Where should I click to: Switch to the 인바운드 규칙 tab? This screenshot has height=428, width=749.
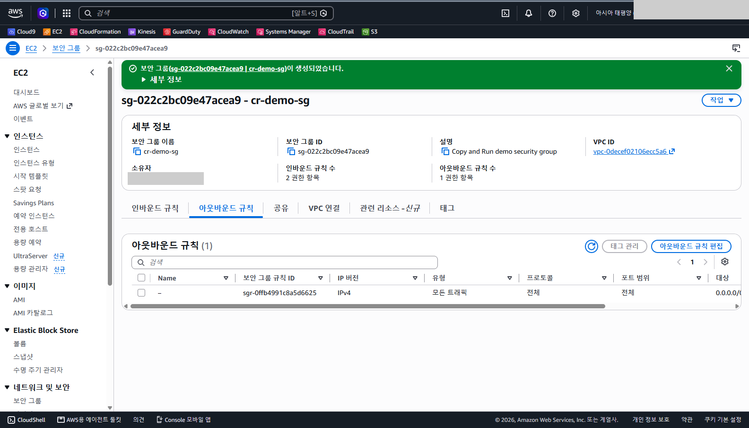coord(155,208)
